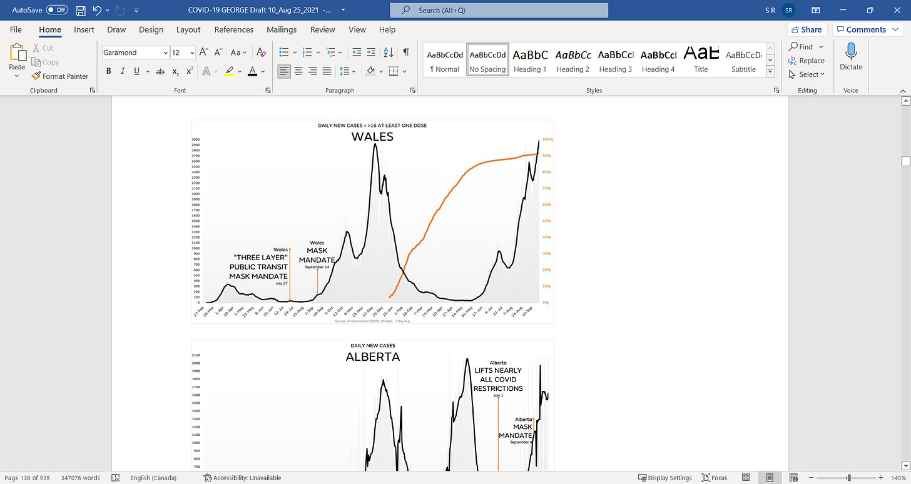The image size is (911, 484).
Task: Open Display Settings in status bar
Action: point(664,478)
